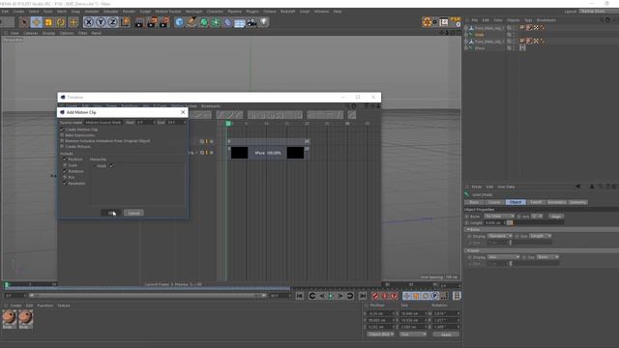Enable Create Motion Clip checkbox
619x348 pixels.
coord(62,130)
